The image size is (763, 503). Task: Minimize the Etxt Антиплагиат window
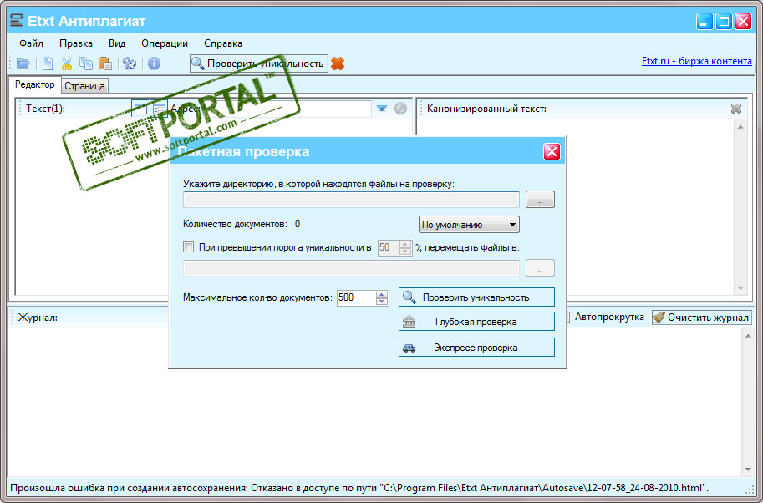click(705, 22)
